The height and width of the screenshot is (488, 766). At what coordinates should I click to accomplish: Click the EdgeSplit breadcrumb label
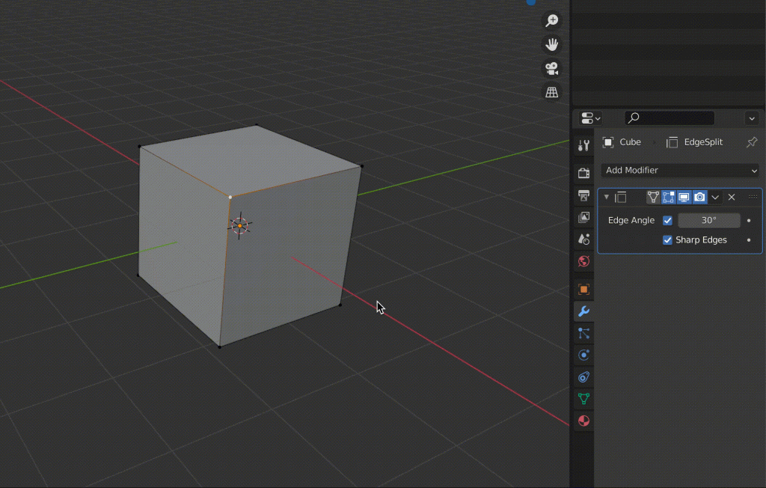point(702,141)
